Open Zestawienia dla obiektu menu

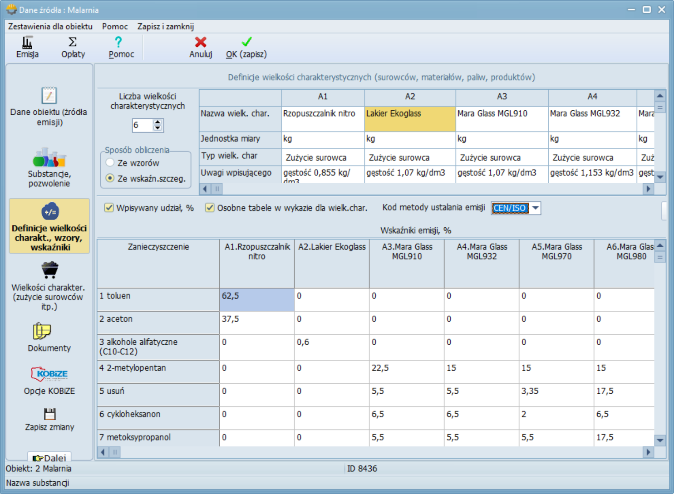tap(50, 26)
